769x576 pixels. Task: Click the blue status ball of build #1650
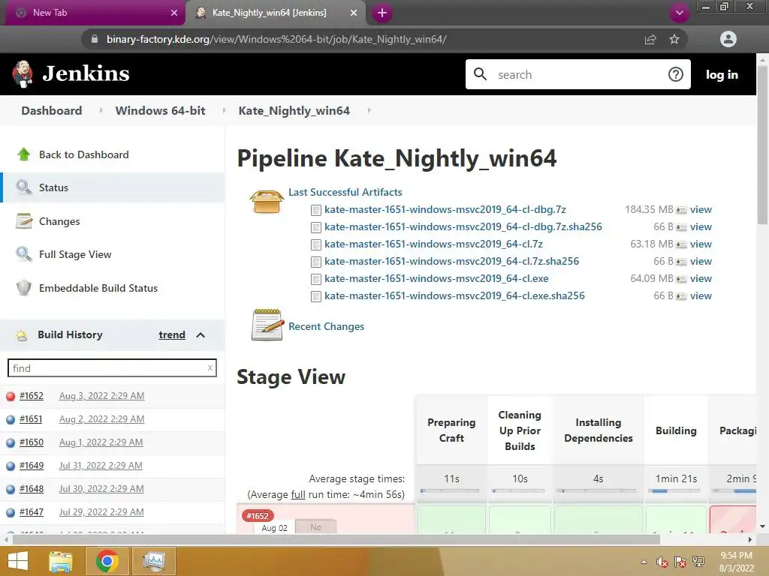[11, 442]
